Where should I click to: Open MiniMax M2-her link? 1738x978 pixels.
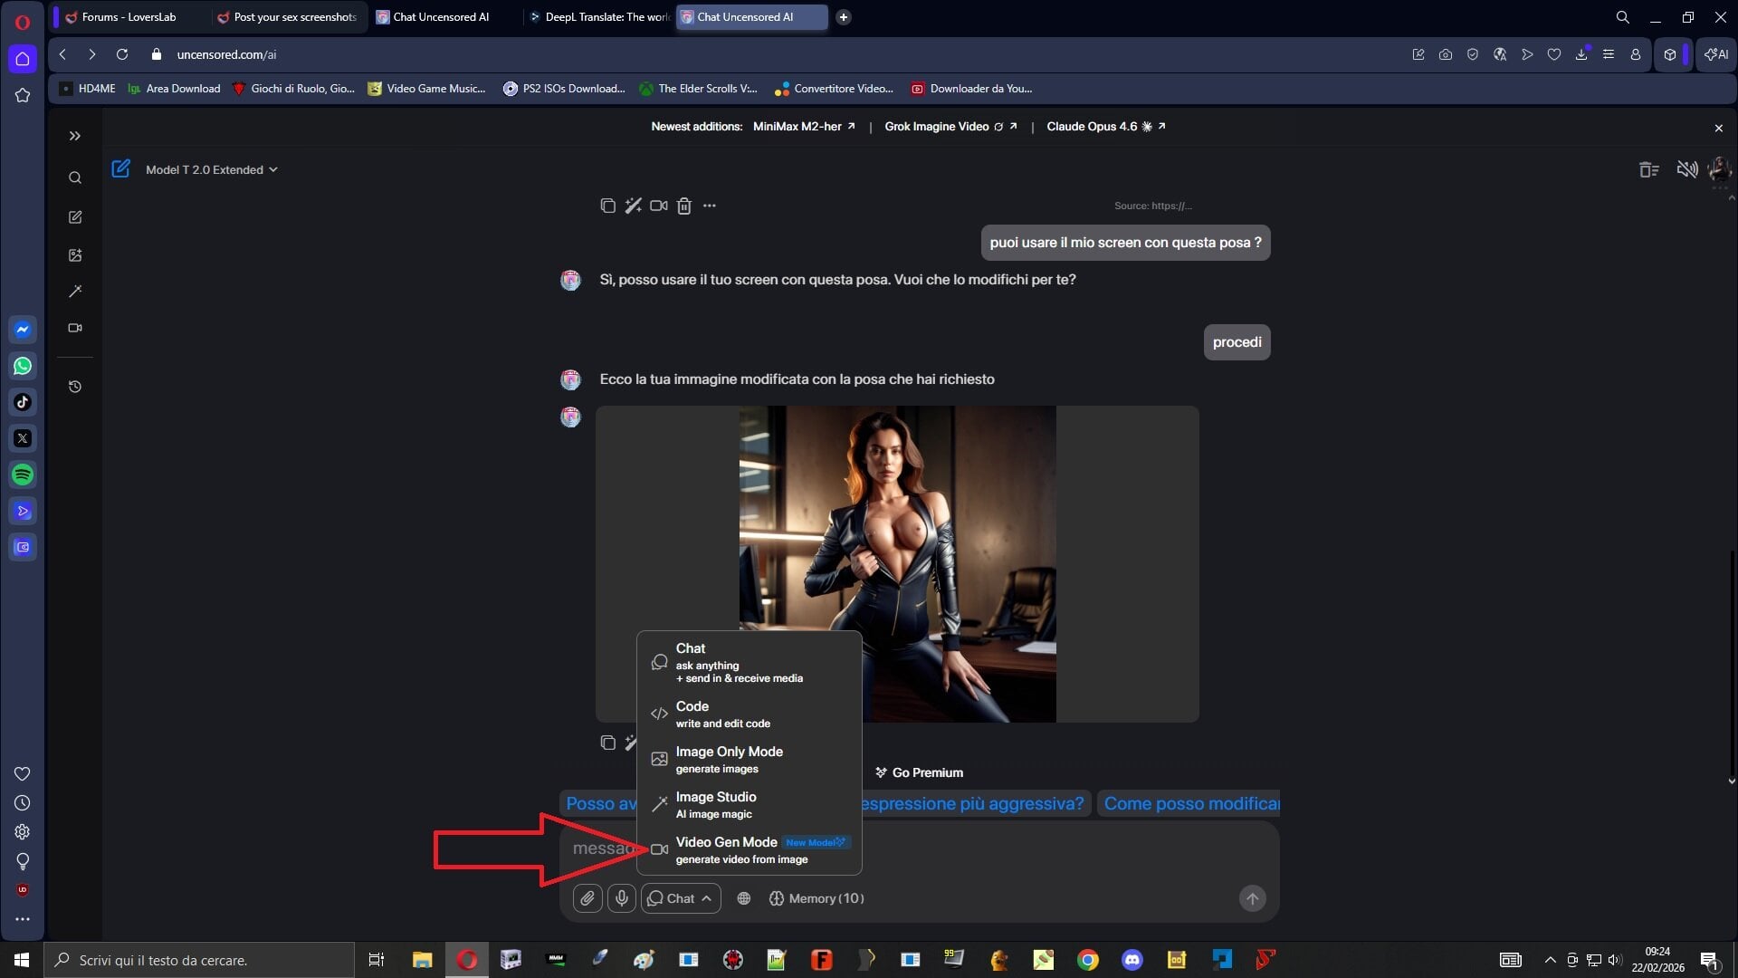pos(804,127)
